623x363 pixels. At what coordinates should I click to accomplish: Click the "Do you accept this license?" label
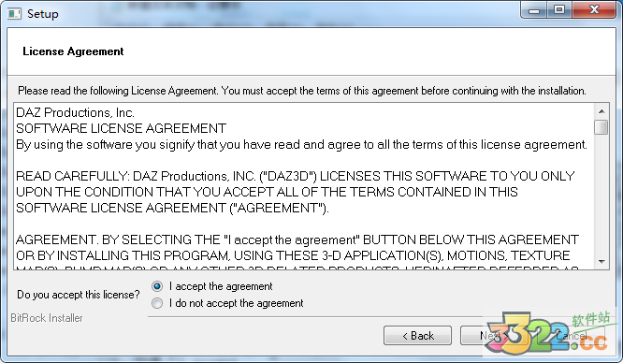tap(79, 295)
